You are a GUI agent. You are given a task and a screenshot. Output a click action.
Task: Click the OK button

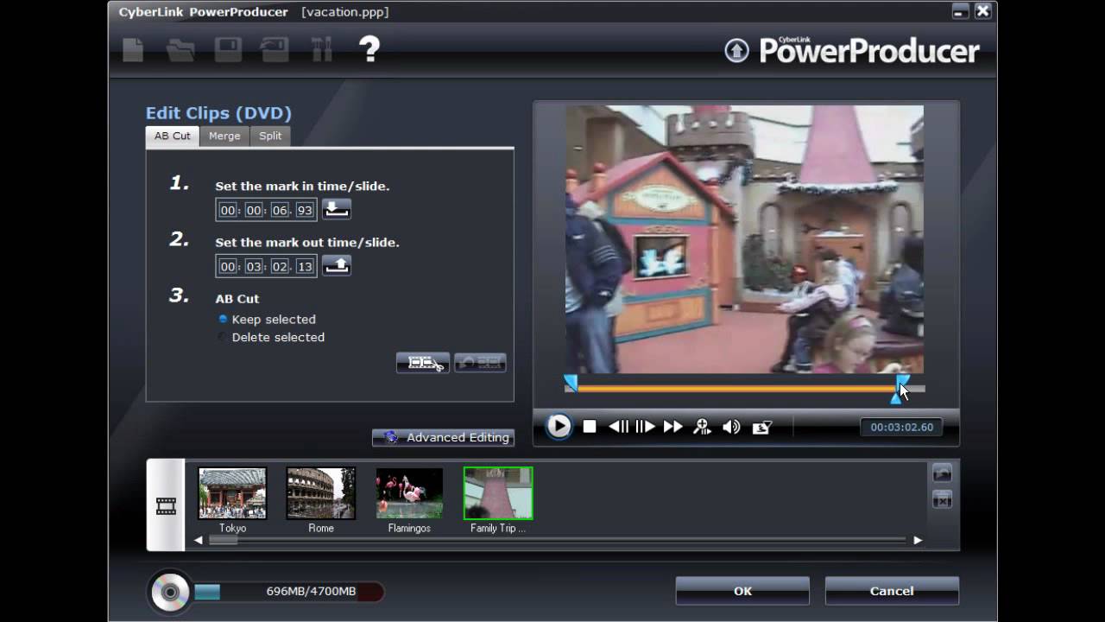click(742, 591)
